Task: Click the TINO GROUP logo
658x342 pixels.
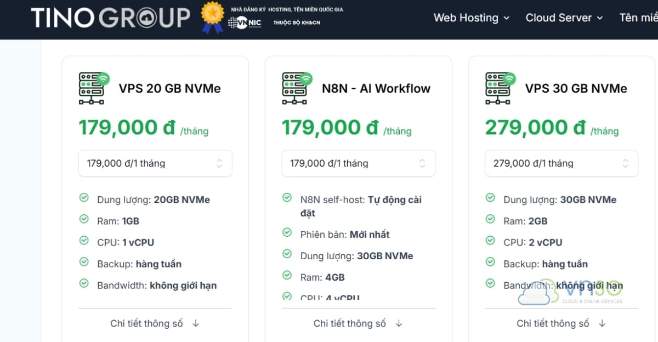Action: pos(110,18)
